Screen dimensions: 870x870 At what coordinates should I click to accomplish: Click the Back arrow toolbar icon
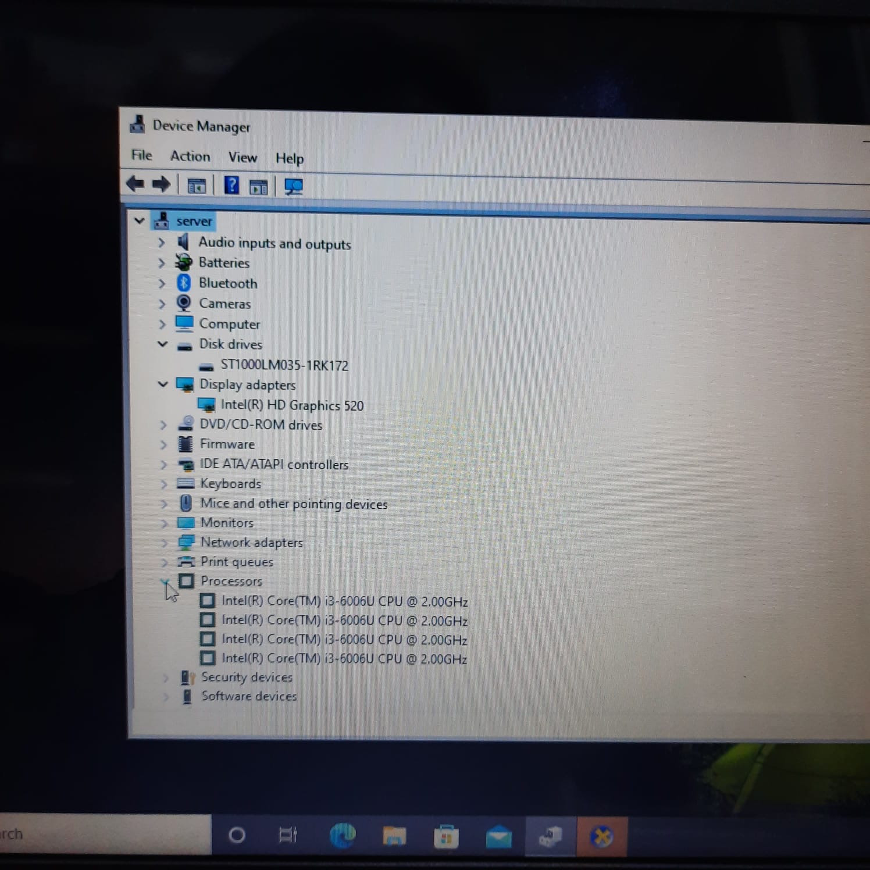pos(135,184)
